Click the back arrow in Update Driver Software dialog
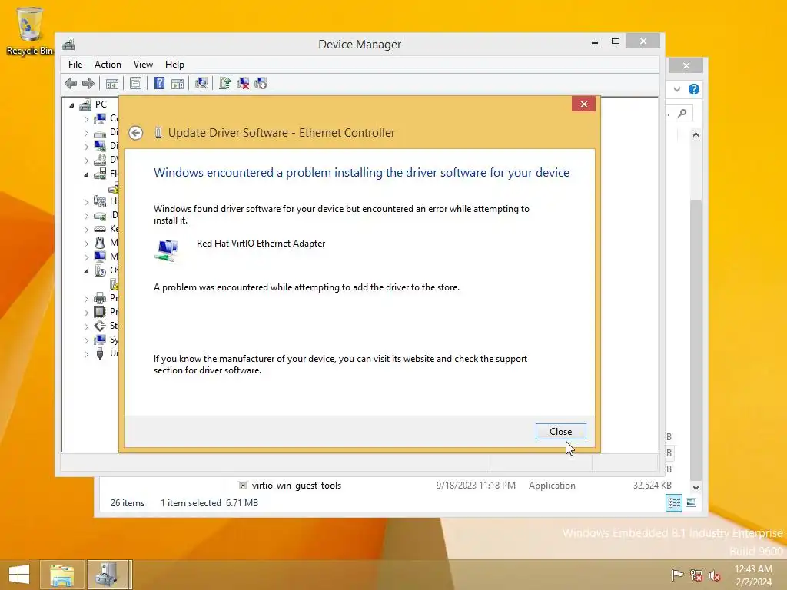This screenshot has width=787, height=590. [x=135, y=133]
